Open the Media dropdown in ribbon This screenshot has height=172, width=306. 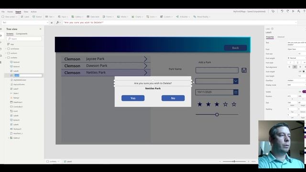point(122,17)
